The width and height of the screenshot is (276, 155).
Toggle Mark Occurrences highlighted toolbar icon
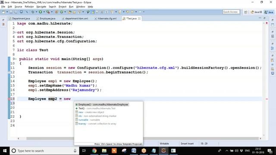(x=93, y=12)
